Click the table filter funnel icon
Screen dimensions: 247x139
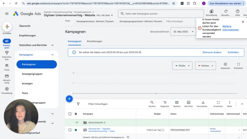tap(78, 104)
